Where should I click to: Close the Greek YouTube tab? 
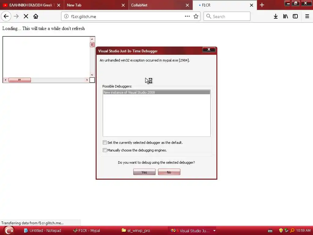point(59,5)
